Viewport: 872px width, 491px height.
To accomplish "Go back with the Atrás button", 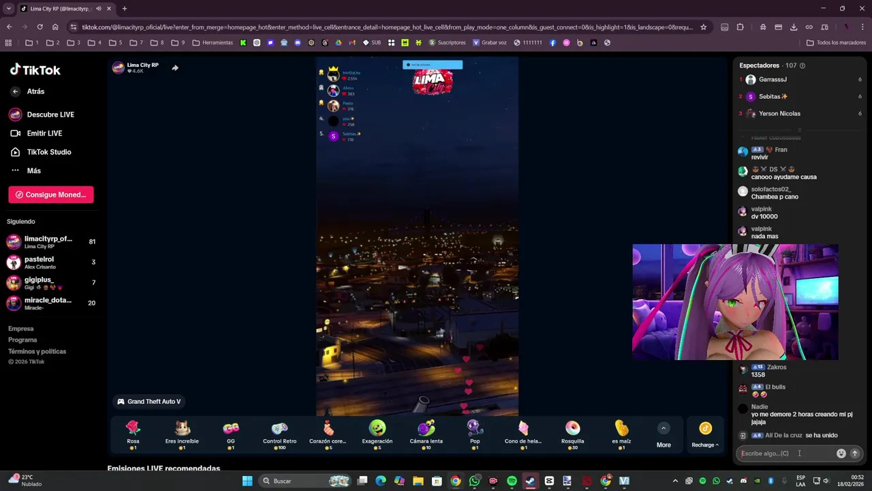I will 28,91.
